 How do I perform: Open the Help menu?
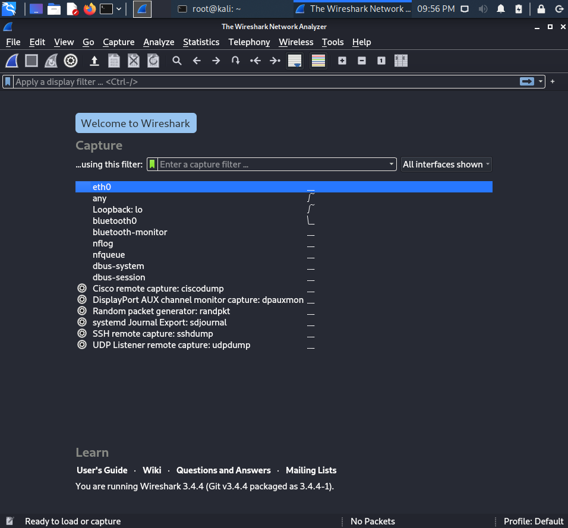click(361, 42)
